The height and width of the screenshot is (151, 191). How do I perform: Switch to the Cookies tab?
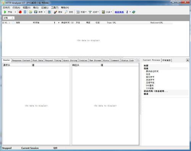tap(83, 60)
